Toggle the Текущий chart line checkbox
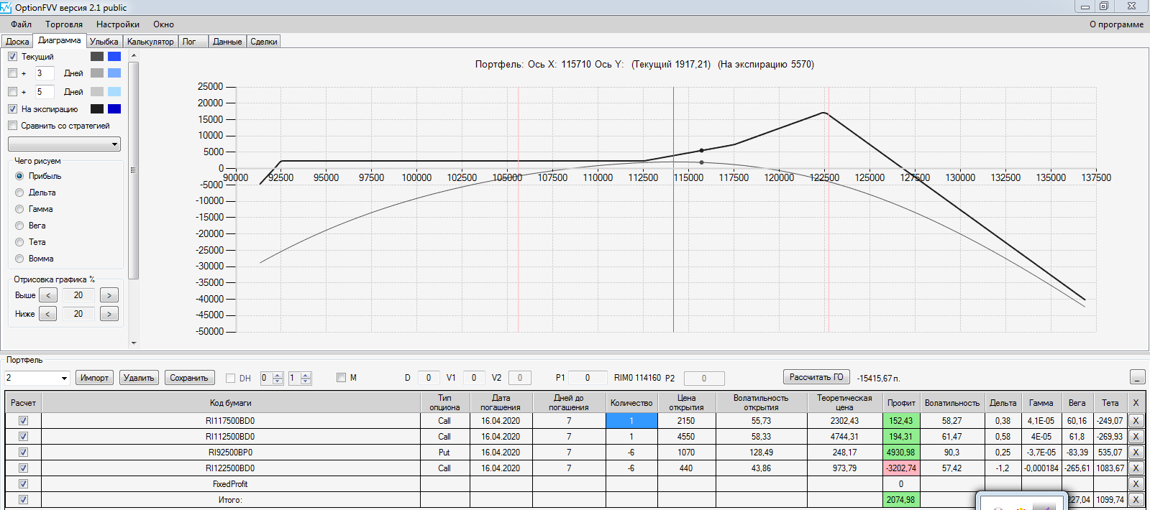This screenshot has height=510, width=1150. [12, 57]
